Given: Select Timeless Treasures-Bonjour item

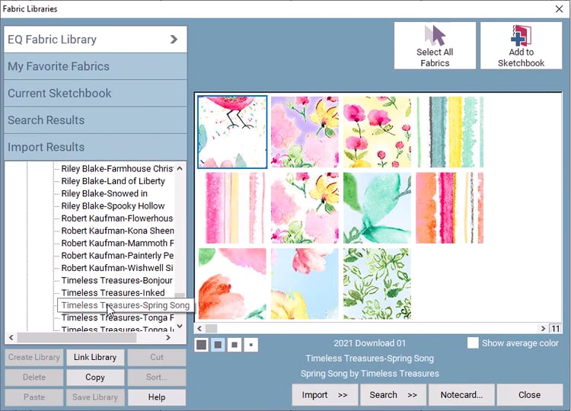Looking at the screenshot, I should pos(117,280).
